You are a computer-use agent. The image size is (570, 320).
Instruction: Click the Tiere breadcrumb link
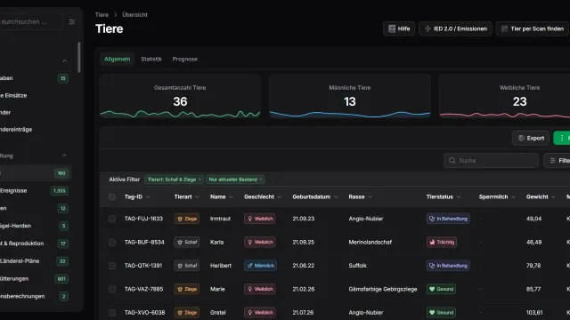point(102,15)
